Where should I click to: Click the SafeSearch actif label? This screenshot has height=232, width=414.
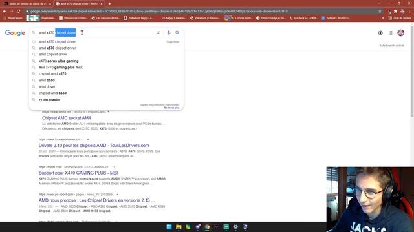(391, 46)
